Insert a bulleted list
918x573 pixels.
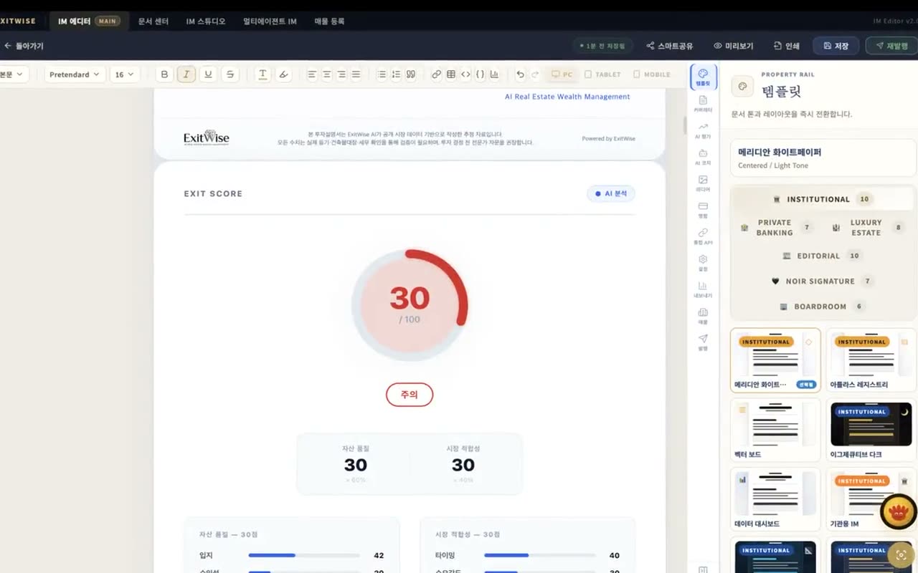[x=382, y=74]
